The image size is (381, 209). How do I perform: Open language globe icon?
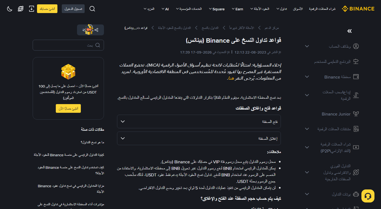[x=21, y=9]
